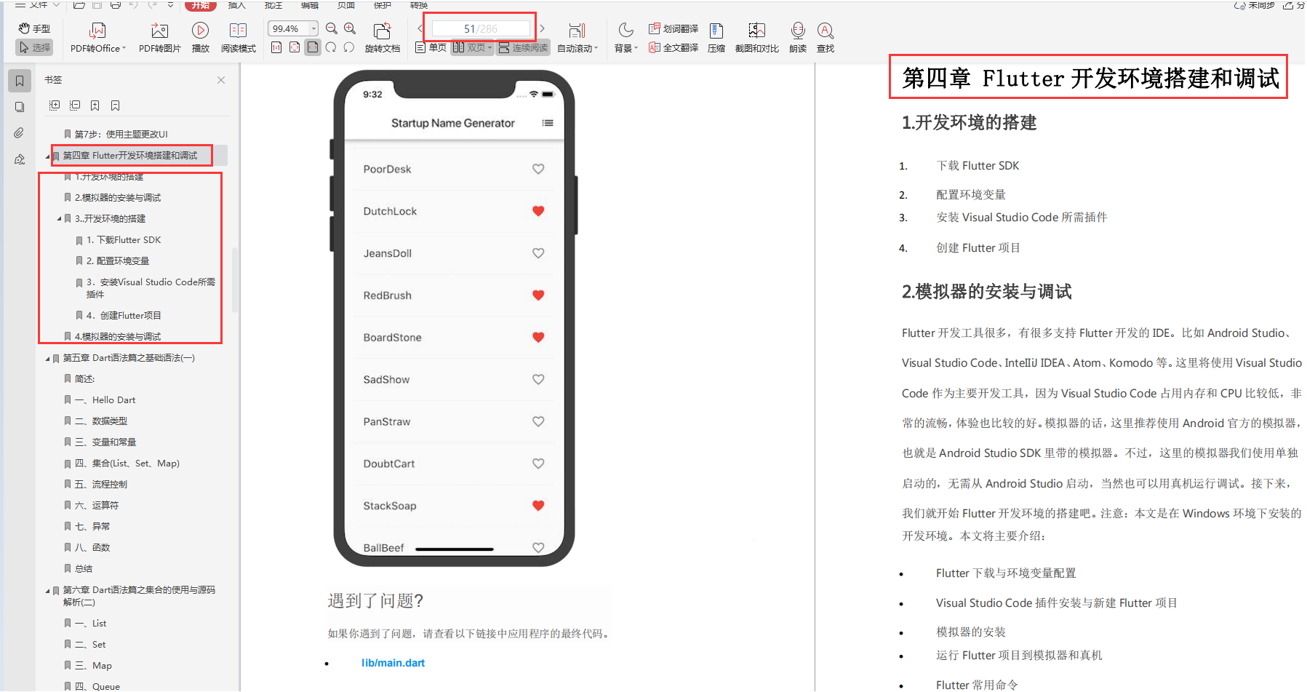
Task: Go to the next page arrow
Action: click(x=543, y=28)
